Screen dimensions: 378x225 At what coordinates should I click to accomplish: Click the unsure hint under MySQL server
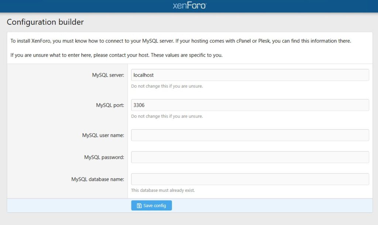[167, 86]
